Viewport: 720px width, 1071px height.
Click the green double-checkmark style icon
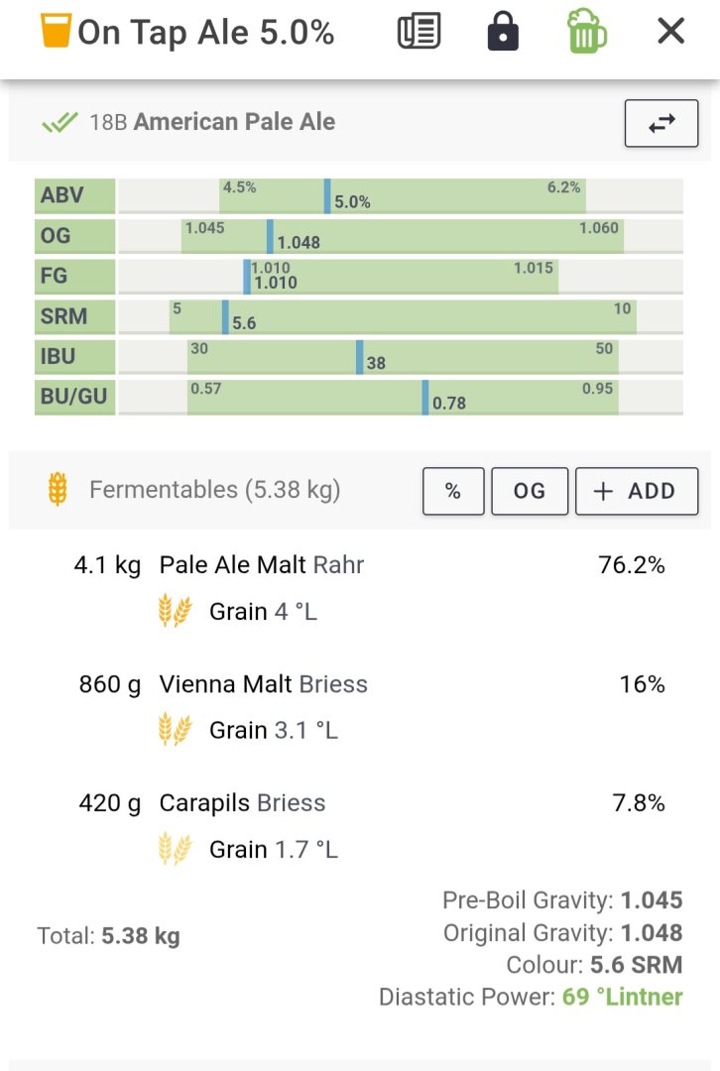pyautogui.click(x=60, y=122)
